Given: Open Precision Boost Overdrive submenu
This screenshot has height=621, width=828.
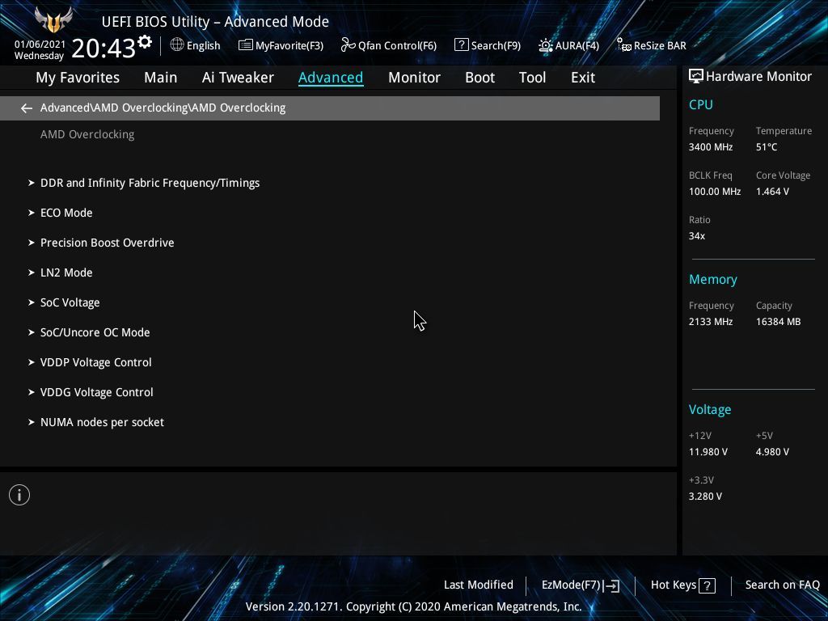Looking at the screenshot, I should point(108,243).
